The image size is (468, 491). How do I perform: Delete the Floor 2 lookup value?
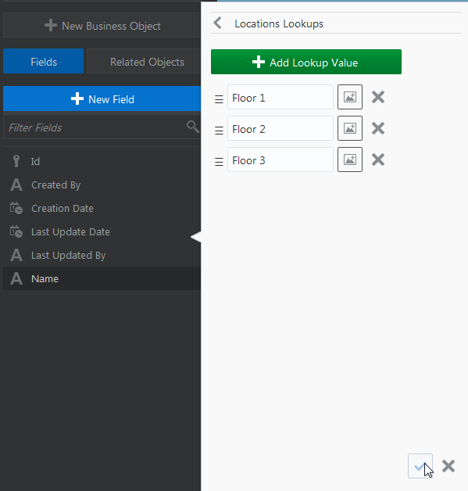(x=378, y=128)
